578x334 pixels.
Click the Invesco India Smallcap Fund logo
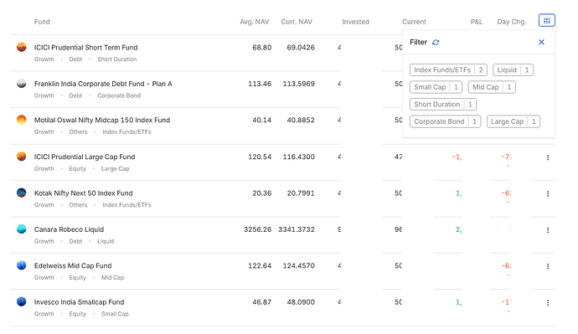pyautogui.click(x=22, y=301)
